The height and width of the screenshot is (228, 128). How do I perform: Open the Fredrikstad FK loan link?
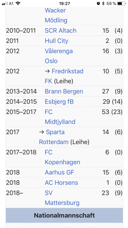(x=64, y=76)
